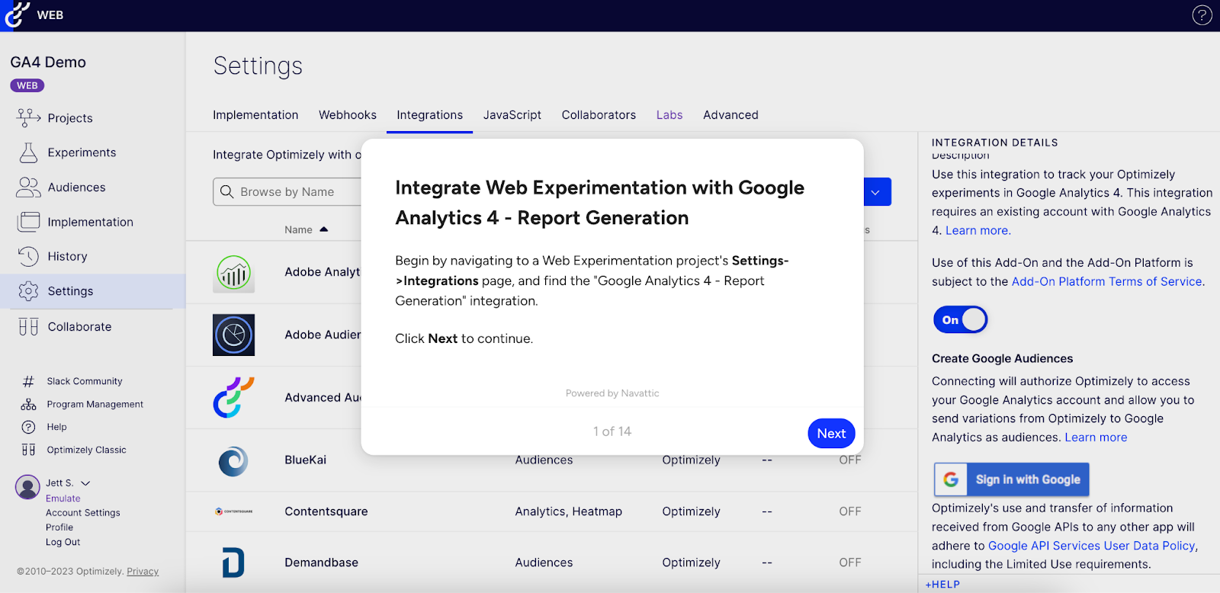Open the blue dropdown beside search
This screenshot has width=1220, height=593.
pyautogui.click(x=876, y=192)
